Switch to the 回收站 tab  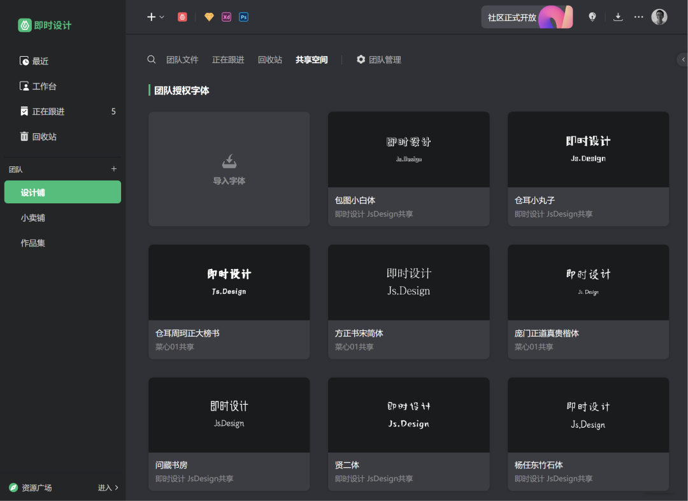270,60
